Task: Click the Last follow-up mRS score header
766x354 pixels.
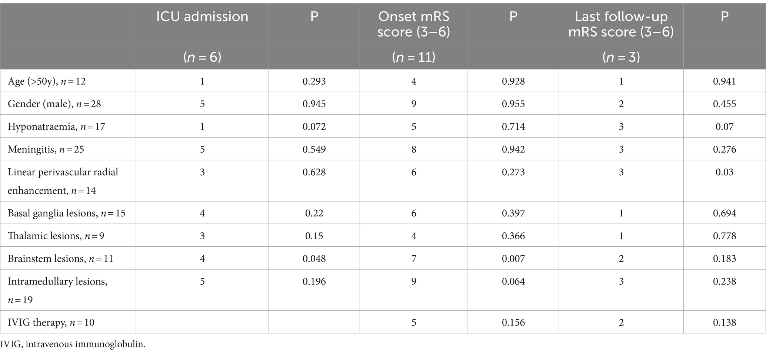Action: tap(621, 24)
